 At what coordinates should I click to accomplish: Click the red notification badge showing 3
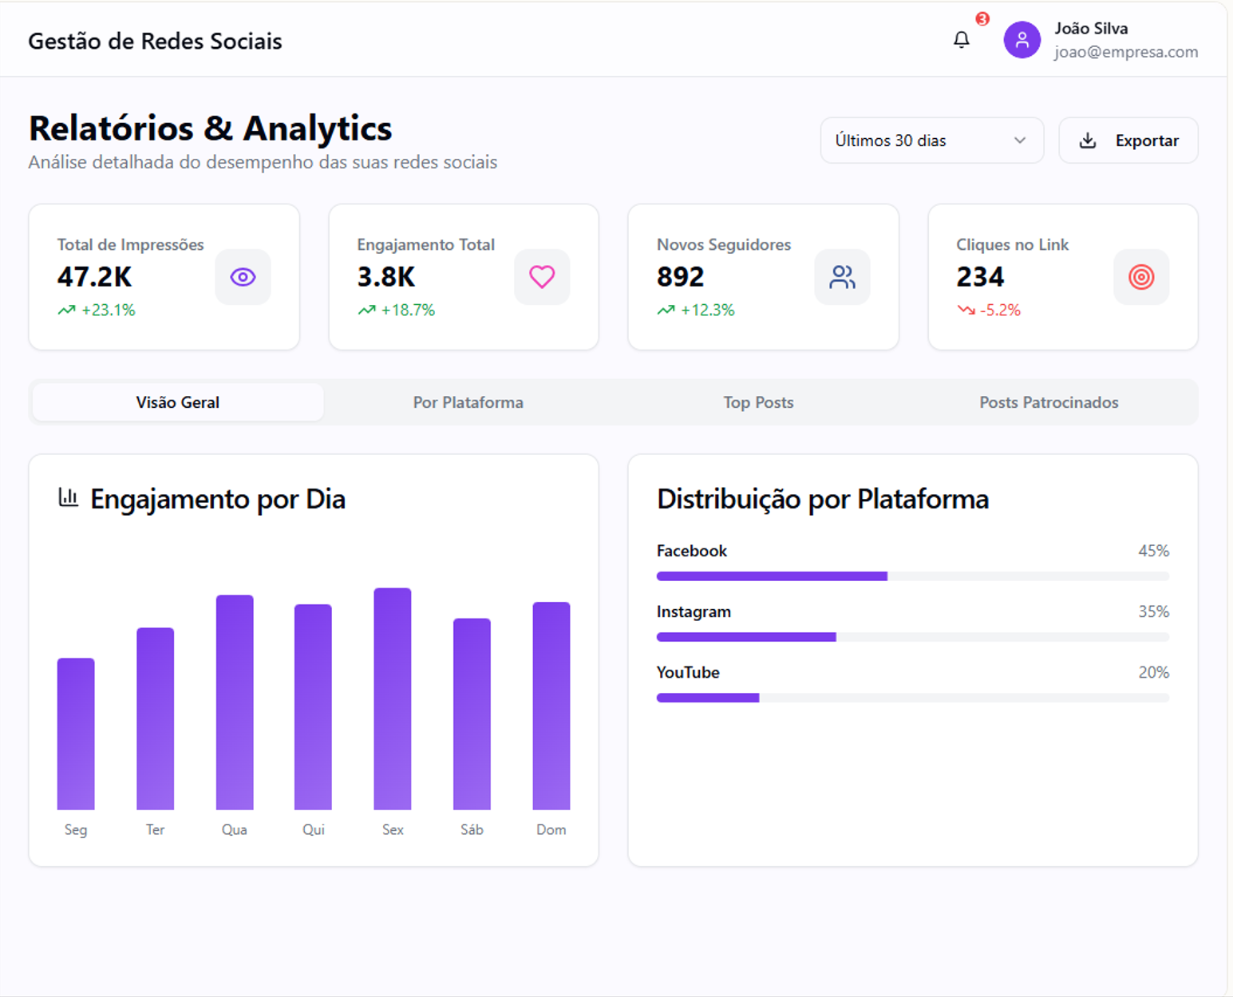(982, 19)
